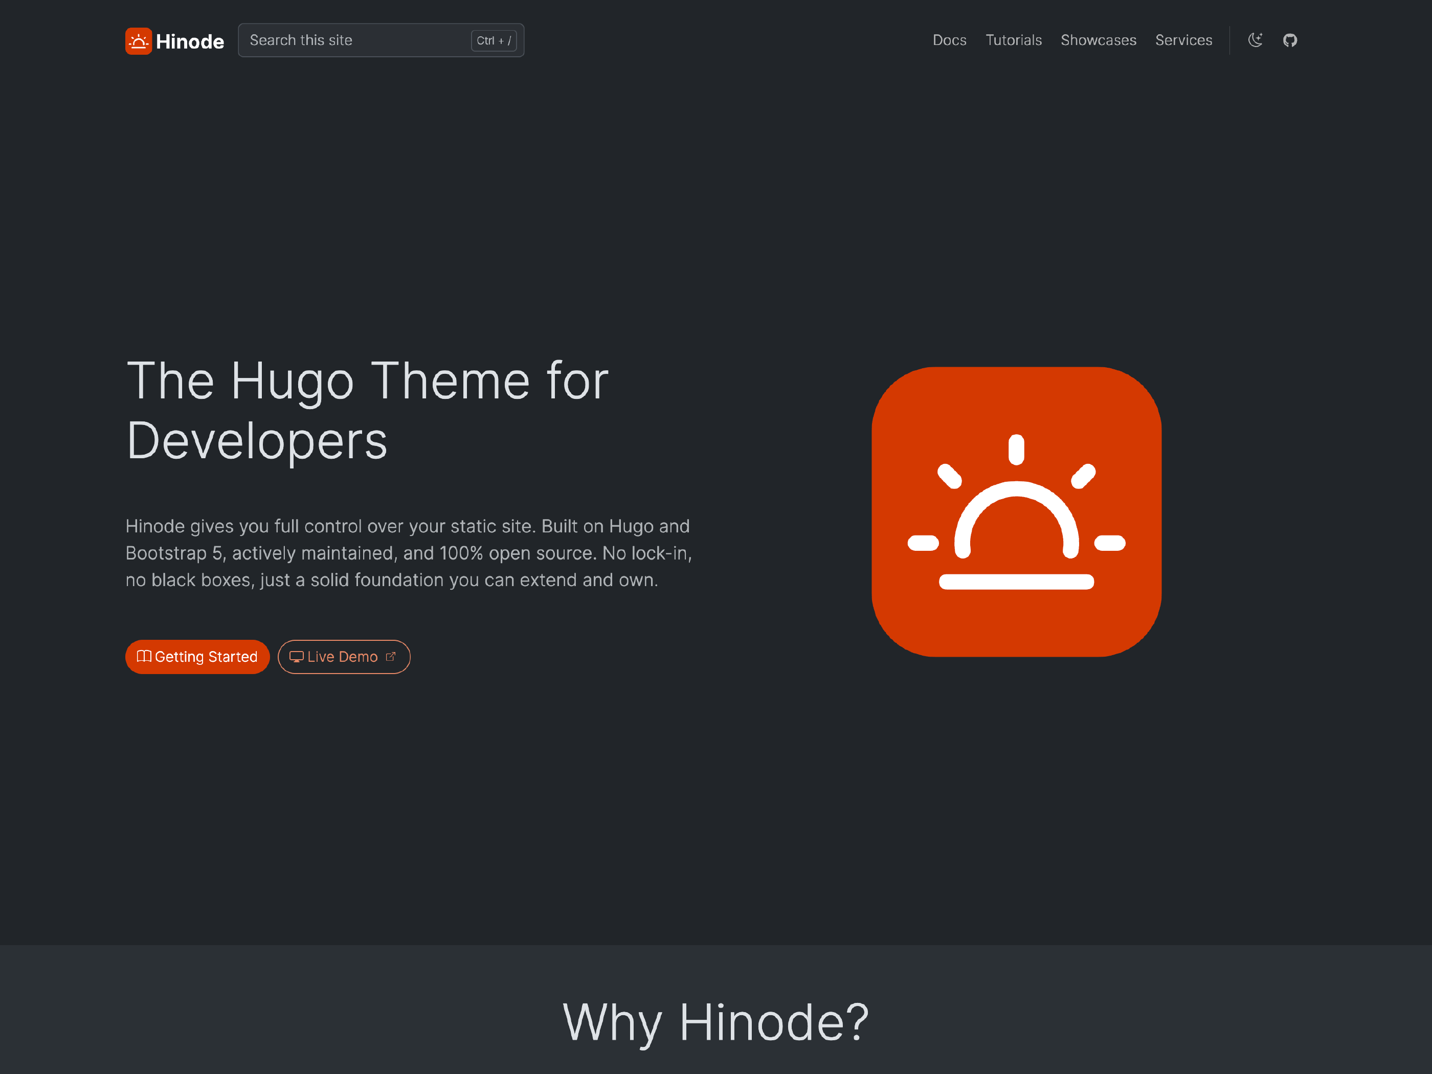Click the Ctrl + / shortcut badge
The height and width of the screenshot is (1074, 1432).
(x=494, y=40)
